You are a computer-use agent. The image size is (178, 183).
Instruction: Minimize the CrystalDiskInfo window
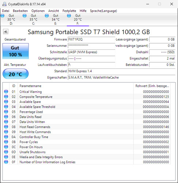point(148,4)
